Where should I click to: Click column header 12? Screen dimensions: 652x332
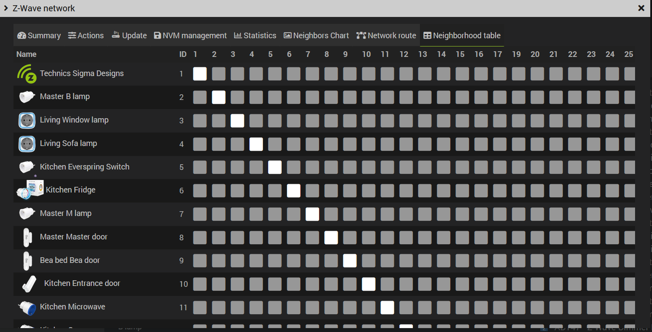click(x=404, y=54)
